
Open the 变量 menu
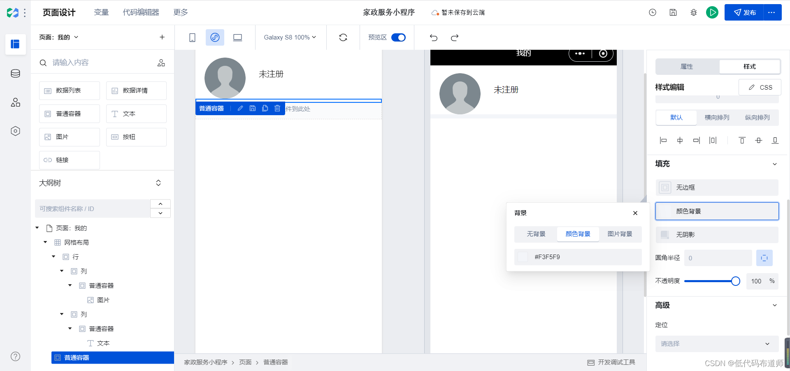[101, 12]
